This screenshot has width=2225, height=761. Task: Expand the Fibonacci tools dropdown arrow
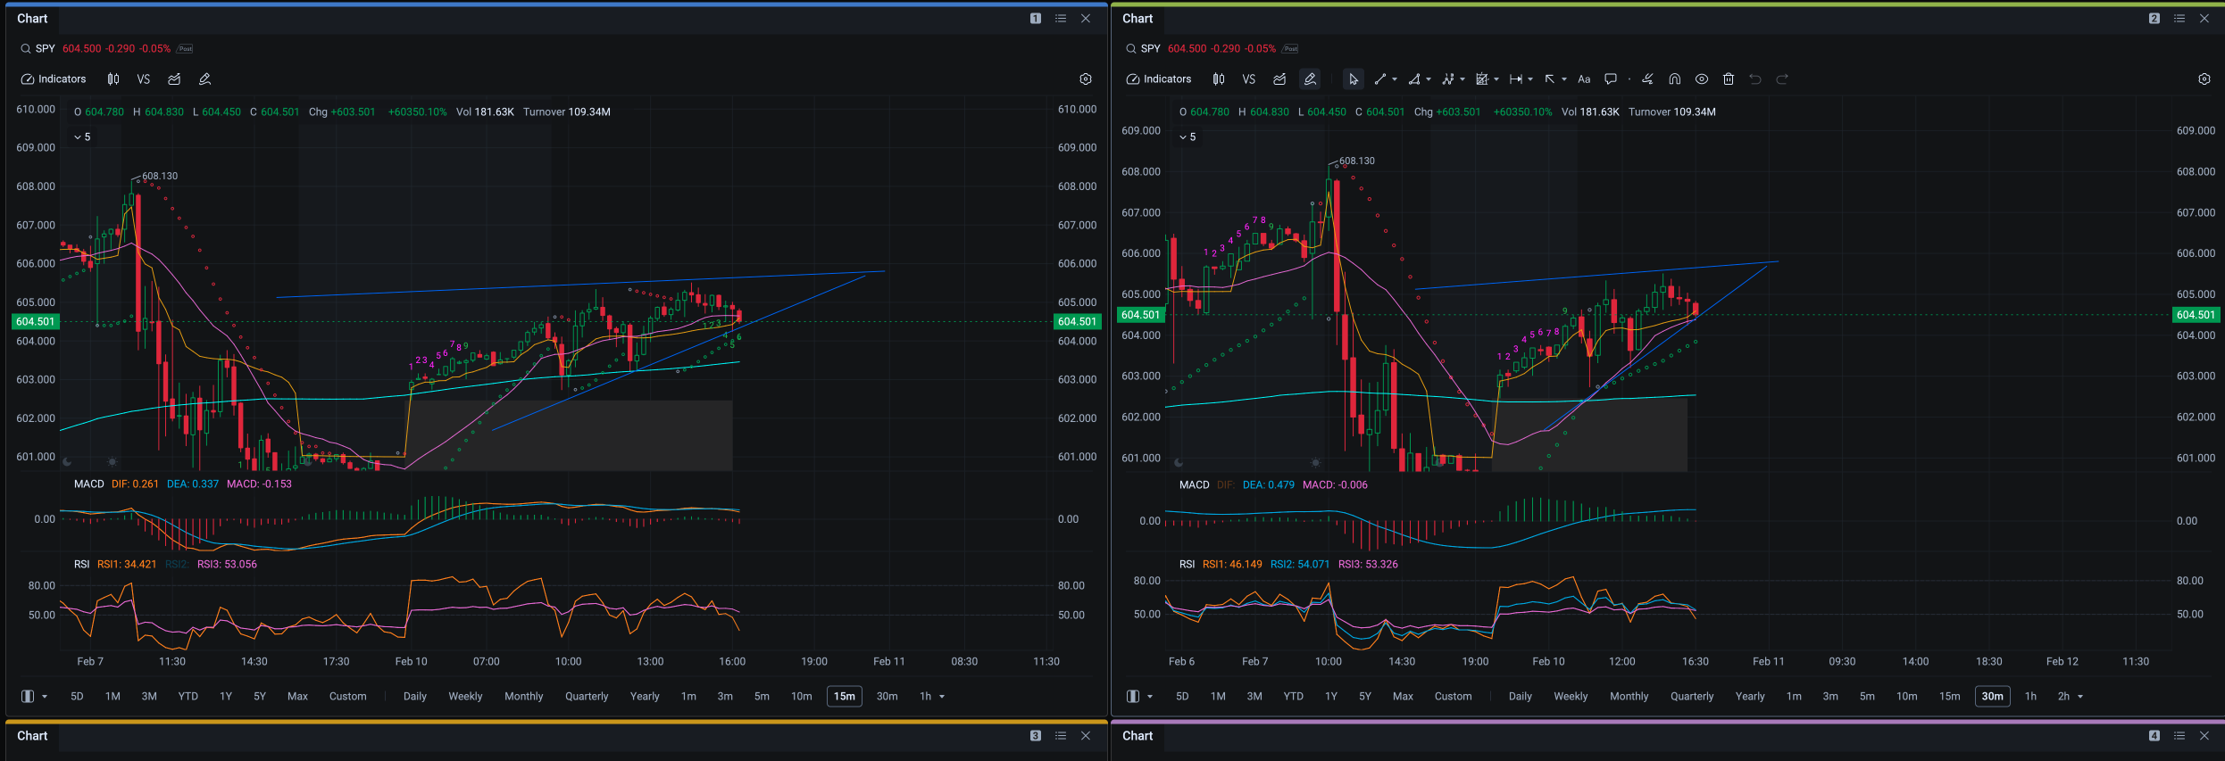pyautogui.click(x=1496, y=79)
